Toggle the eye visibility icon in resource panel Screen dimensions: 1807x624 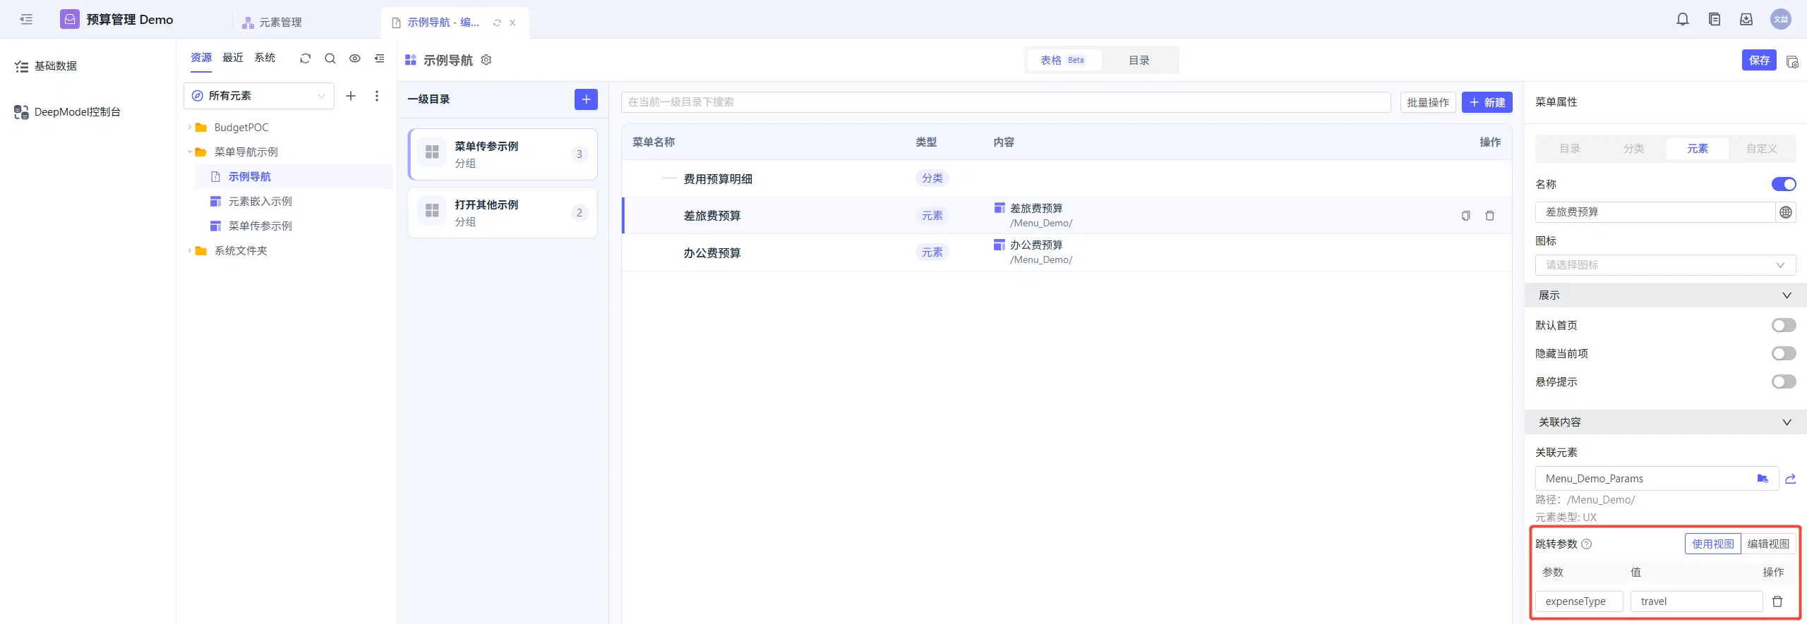pyautogui.click(x=354, y=59)
